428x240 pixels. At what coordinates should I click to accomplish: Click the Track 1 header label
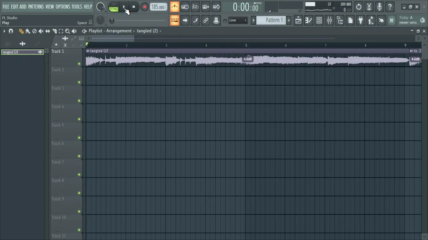click(x=58, y=51)
